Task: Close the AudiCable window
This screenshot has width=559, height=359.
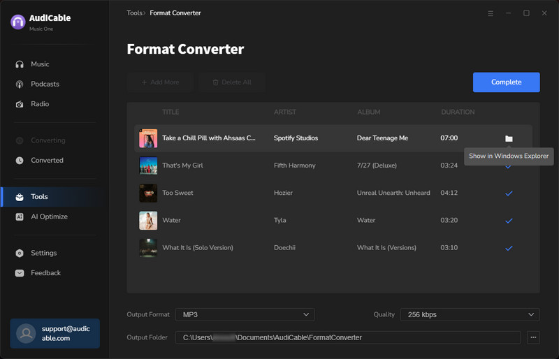Action: tap(544, 13)
